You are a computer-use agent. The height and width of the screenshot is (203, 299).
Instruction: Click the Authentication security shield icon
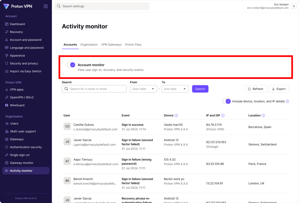point(7,147)
